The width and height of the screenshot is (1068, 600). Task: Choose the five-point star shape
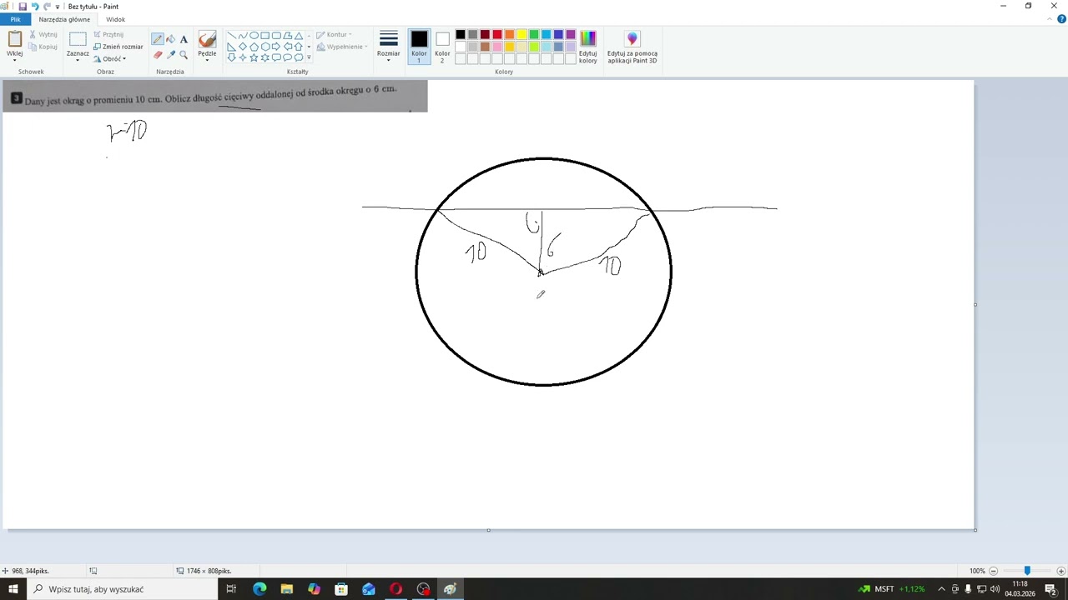[x=254, y=57]
